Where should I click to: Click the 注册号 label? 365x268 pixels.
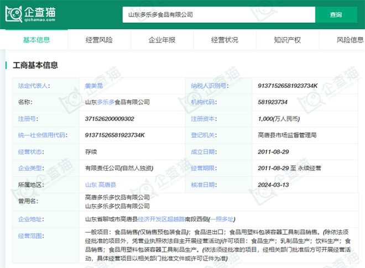tap(28, 119)
